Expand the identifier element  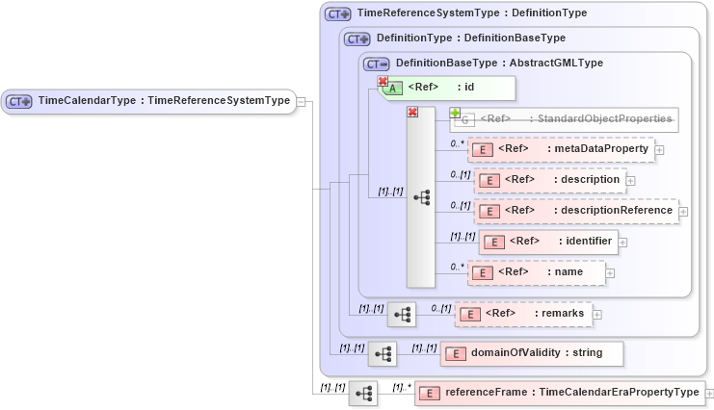[622, 243]
